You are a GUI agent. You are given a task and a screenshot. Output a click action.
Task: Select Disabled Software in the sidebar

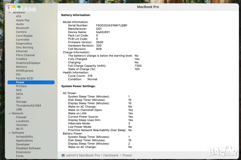pyautogui.click(x=28, y=148)
